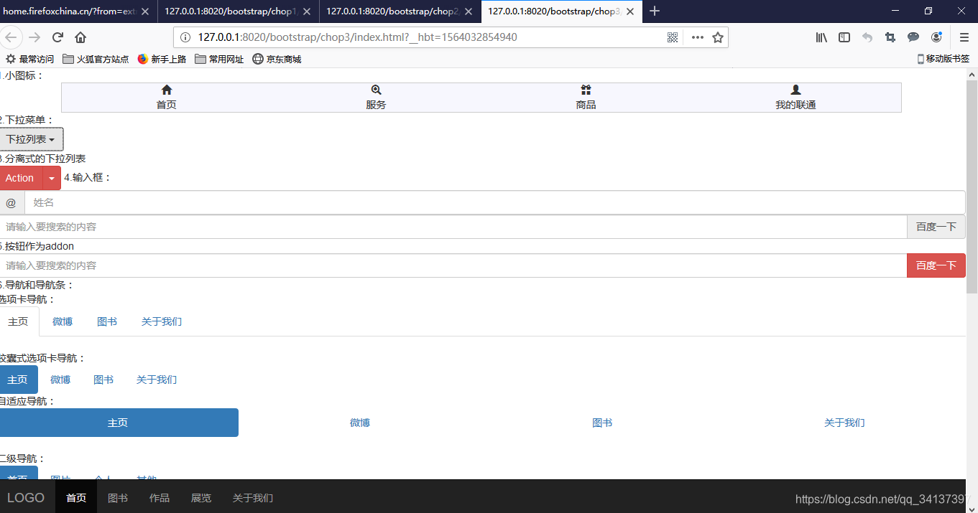This screenshot has height=513, width=978.
Task: Open the Firefox account avatar icon
Action: pos(936,37)
